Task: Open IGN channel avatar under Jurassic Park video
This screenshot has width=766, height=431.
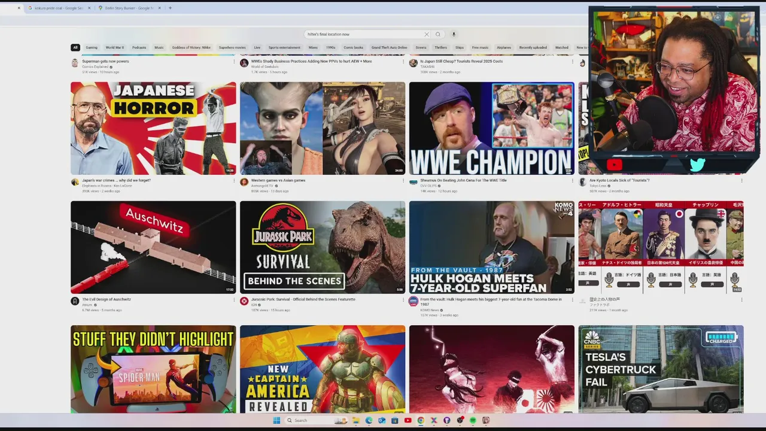Action: tap(244, 301)
